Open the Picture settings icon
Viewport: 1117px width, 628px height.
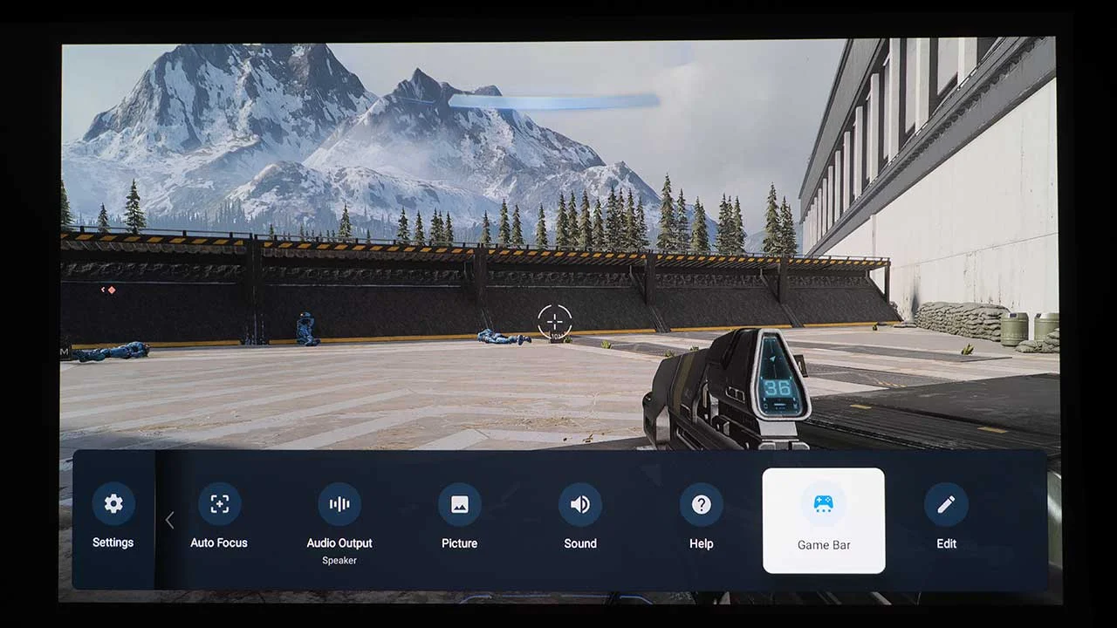pyautogui.click(x=460, y=504)
